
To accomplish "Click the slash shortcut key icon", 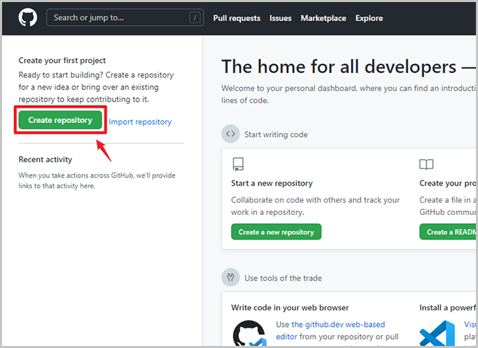I will coord(195,17).
